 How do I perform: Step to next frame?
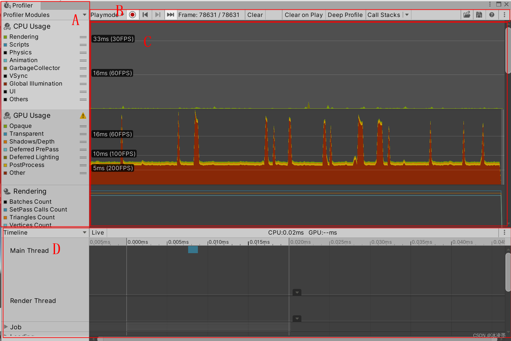coord(158,15)
